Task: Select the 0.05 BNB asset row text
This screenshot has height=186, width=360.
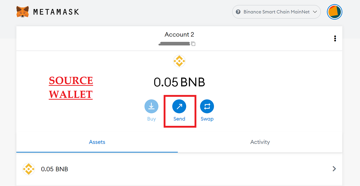Action: click(x=55, y=169)
